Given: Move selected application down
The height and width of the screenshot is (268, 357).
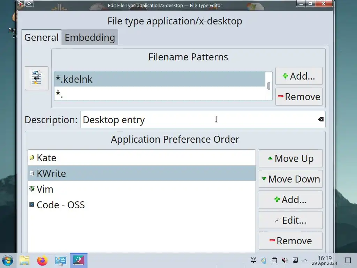Looking at the screenshot, I should [290, 179].
